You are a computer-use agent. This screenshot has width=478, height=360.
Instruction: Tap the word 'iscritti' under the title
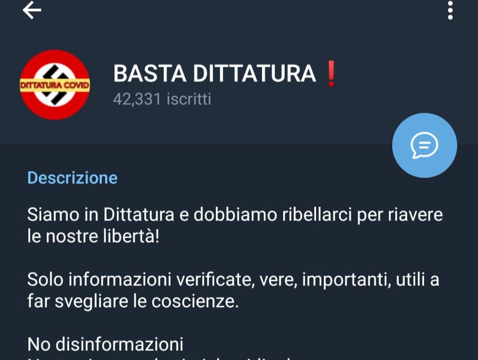pos(189,99)
